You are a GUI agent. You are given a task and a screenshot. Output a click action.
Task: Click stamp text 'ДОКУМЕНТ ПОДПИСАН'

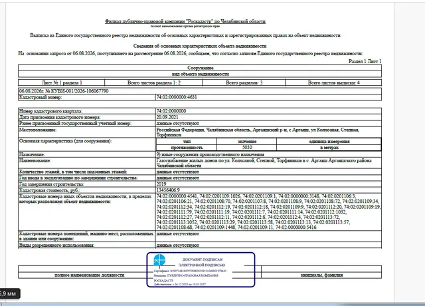click(202, 259)
